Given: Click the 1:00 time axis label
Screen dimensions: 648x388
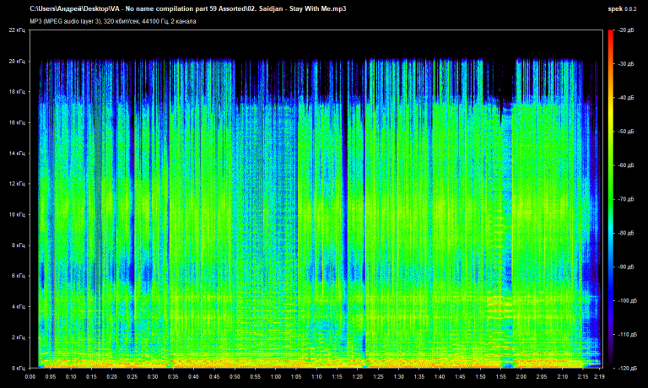Looking at the screenshot, I should click(x=276, y=377).
